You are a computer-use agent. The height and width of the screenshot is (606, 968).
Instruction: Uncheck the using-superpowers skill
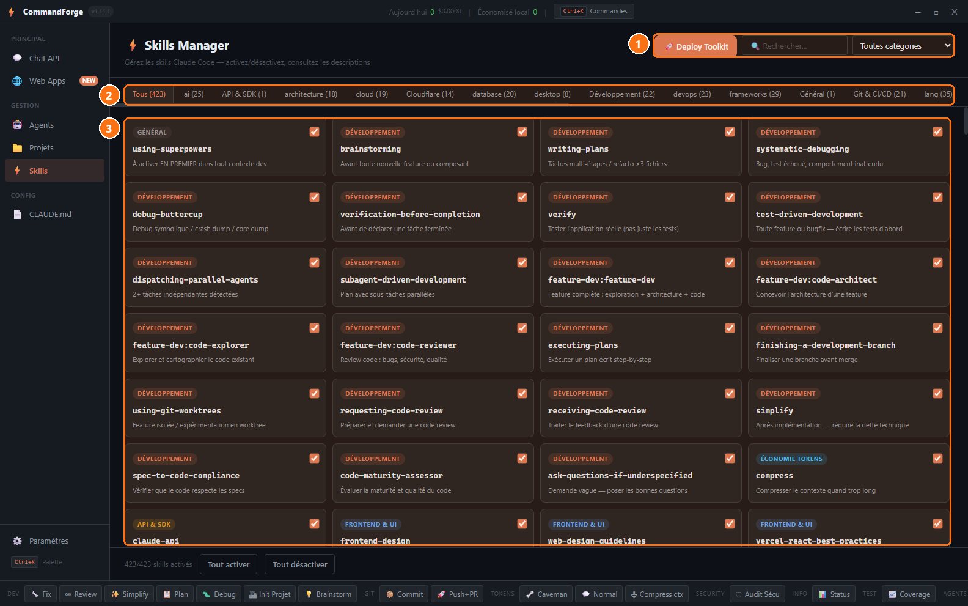(314, 131)
